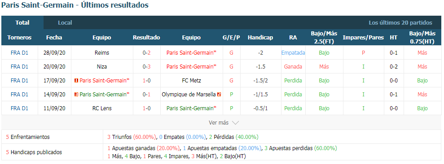The height and width of the screenshot is (164, 444).
Task: Open RC Lens team link
Action: pos(102,108)
